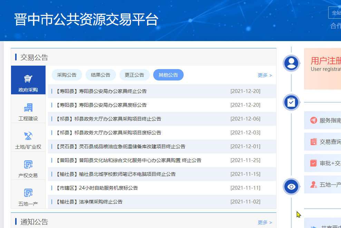This screenshot has width=341, height=228.
Task: Open 寿阳县公安局办公家具终止公告 announcement
Action: click(113, 91)
